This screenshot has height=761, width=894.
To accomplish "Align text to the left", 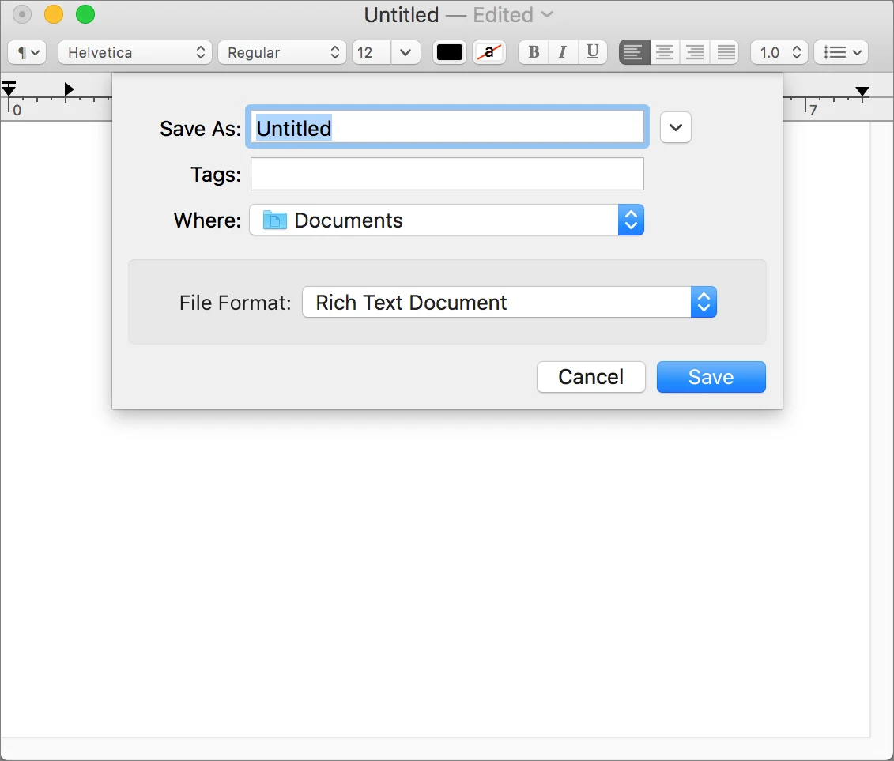I will pyautogui.click(x=634, y=52).
